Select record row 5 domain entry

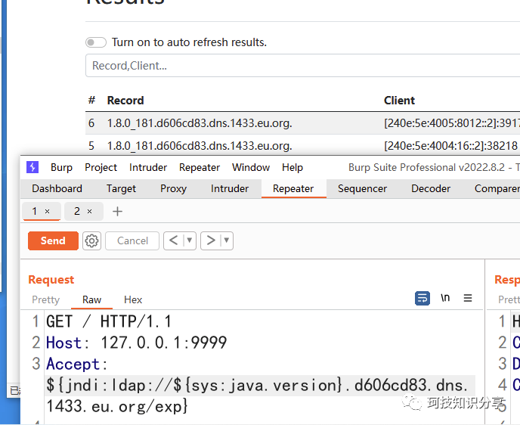(x=200, y=146)
